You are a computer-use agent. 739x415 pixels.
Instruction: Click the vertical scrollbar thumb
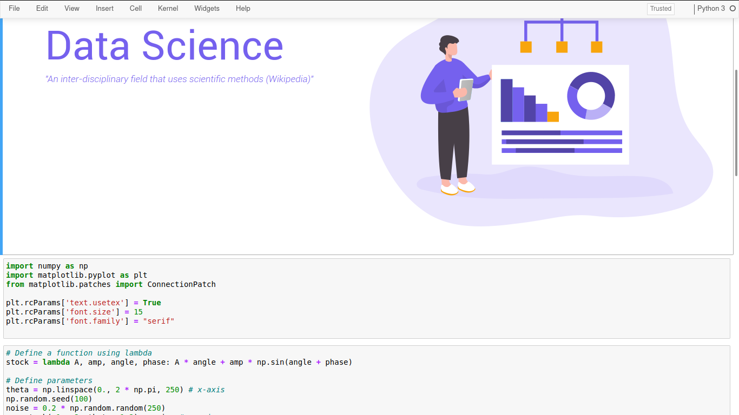click(x=736, y=122)
